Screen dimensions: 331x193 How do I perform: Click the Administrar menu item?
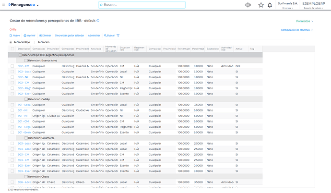tap(94, 36)
